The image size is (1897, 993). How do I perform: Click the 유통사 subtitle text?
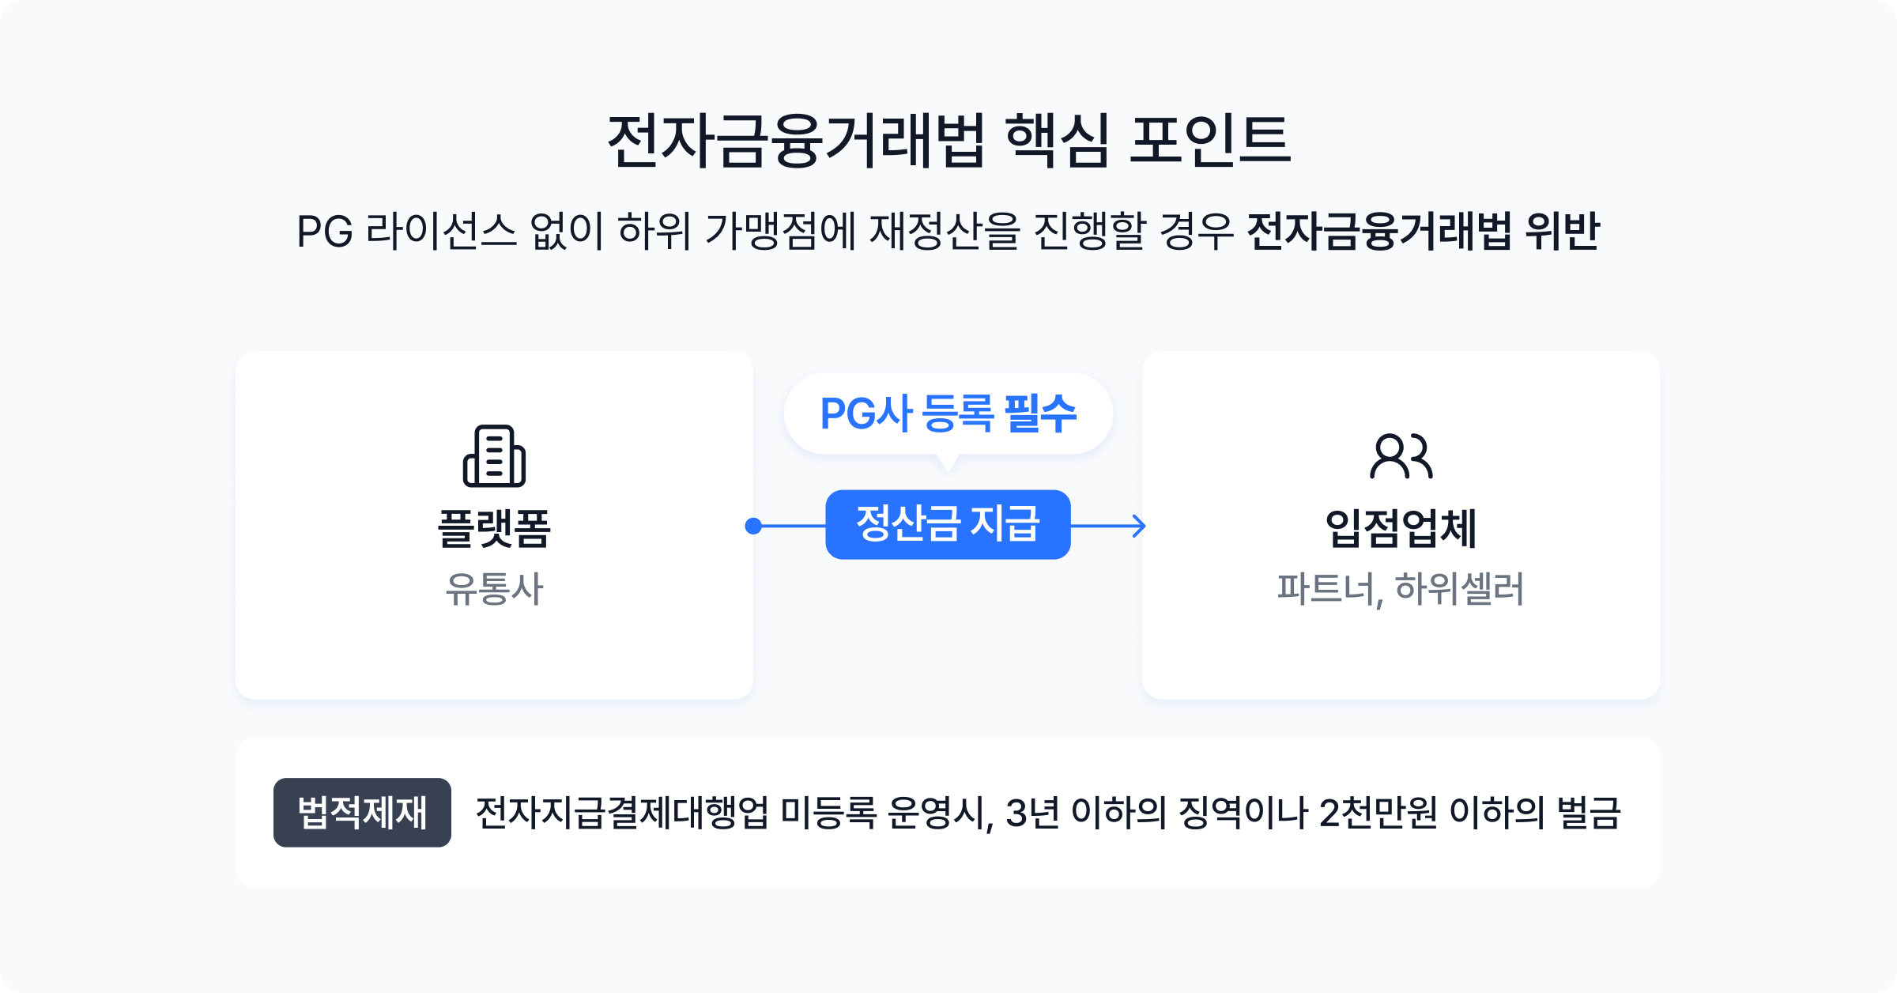coord(494,589)
